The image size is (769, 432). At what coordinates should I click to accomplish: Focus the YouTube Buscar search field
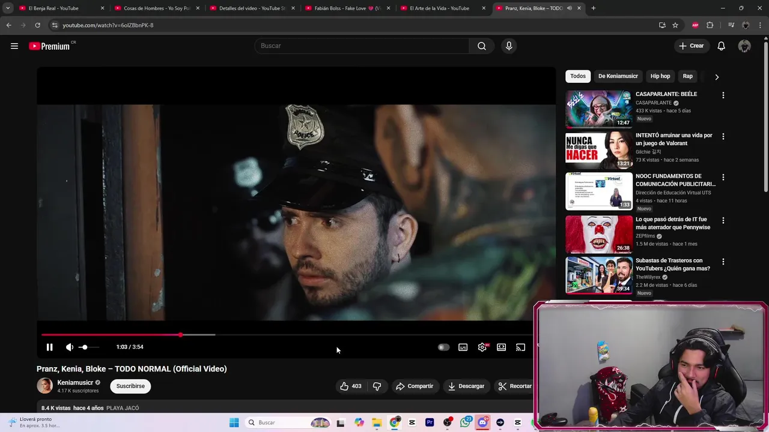tap(362, 46)
